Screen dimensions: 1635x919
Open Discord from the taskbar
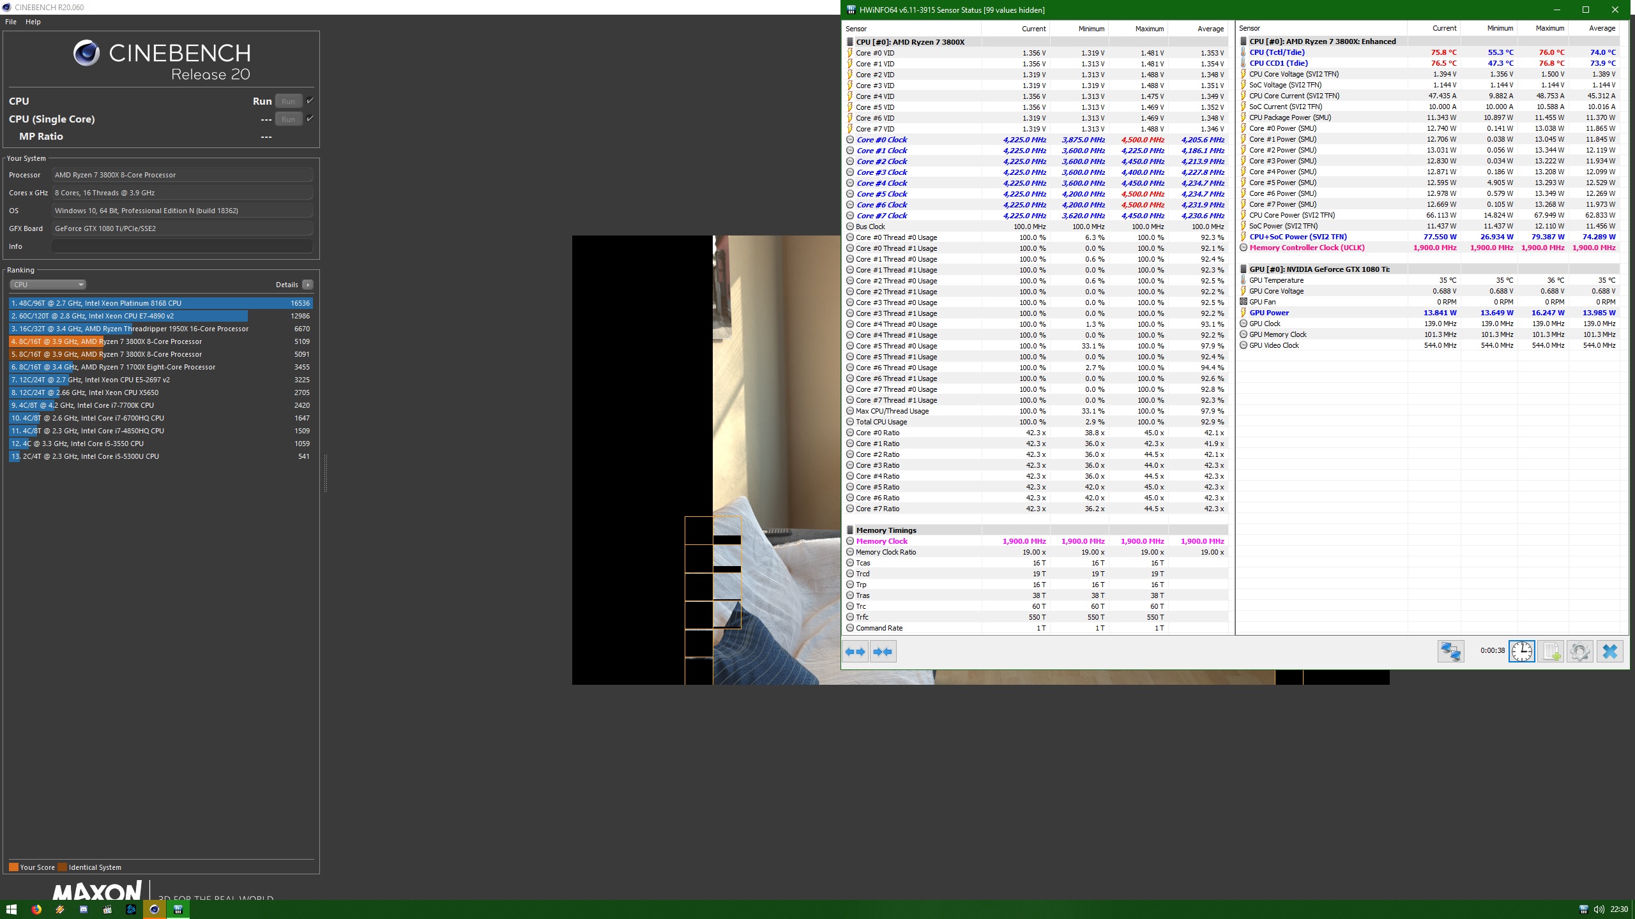click(84, 909)
